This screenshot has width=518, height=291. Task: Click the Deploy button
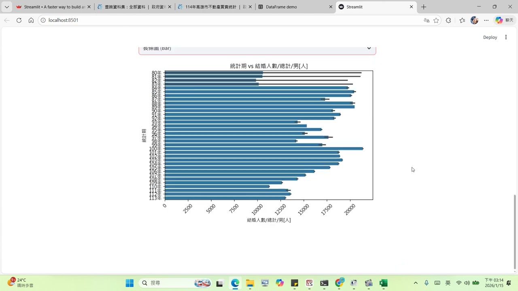(490, 37)
